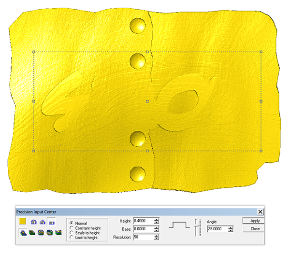Image resolution: width=290 pixels, height=253 pixels.
Task: Click the yellow relief color swatch
Action: click(x=23, y=222)
